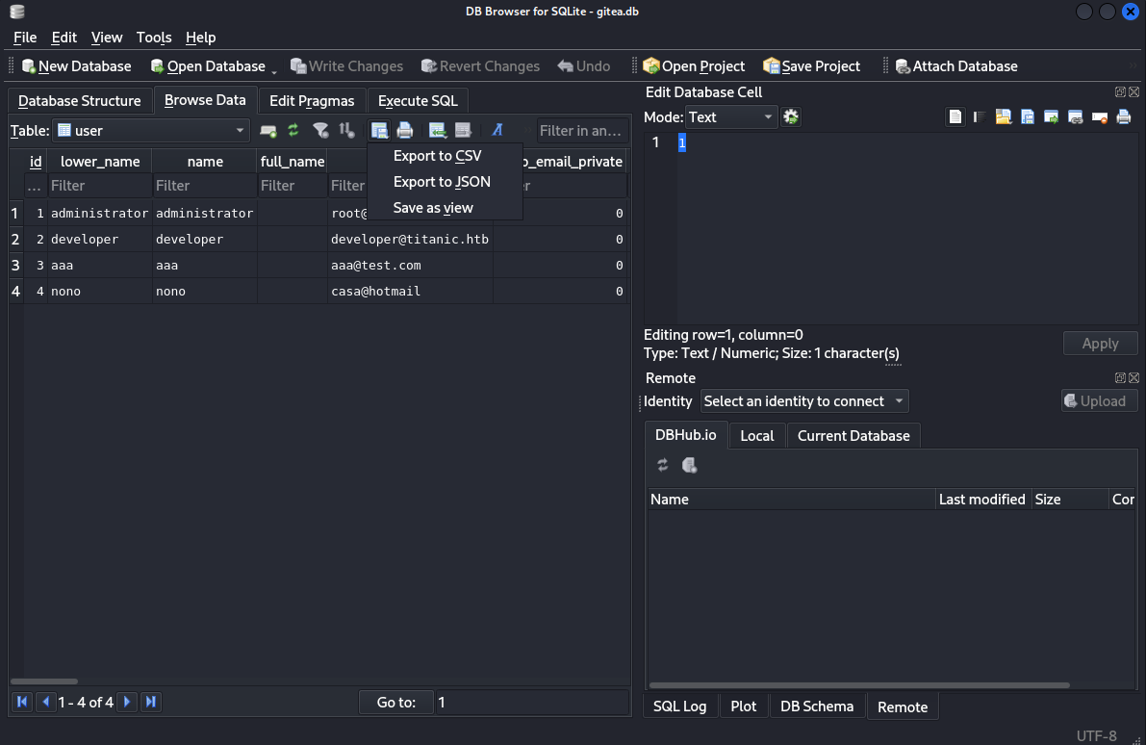
Task: Click the clear all filters funnel icon
Action: click(x=320, y=130)
